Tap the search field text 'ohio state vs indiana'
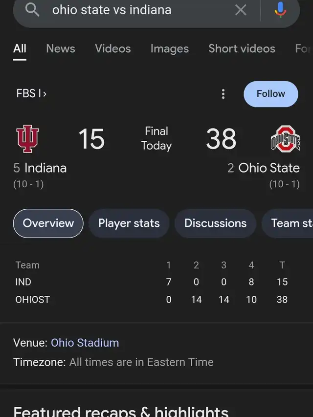This screenshot has width=313, height=417. pyautogui.click(x=112, y=10)
